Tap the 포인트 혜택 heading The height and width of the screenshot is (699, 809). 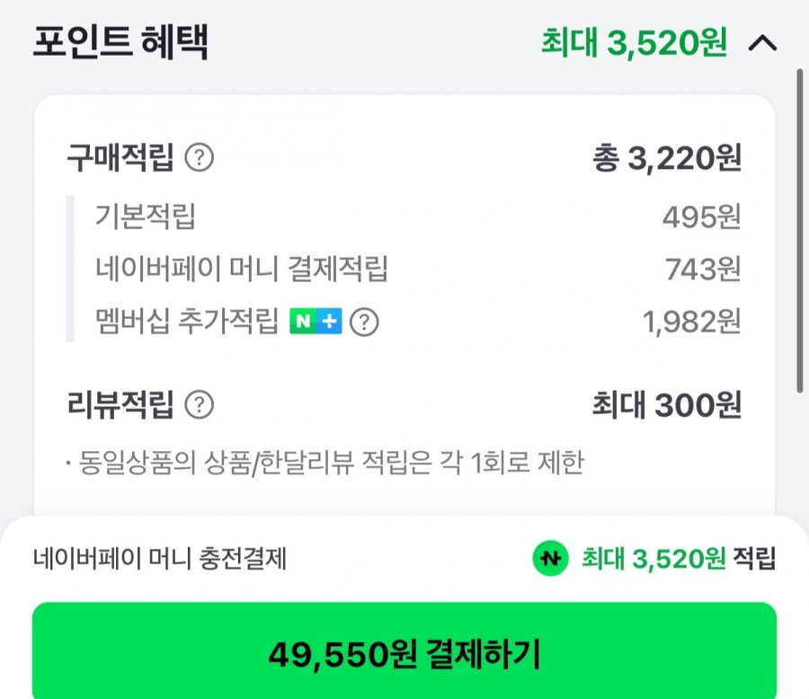120,43
